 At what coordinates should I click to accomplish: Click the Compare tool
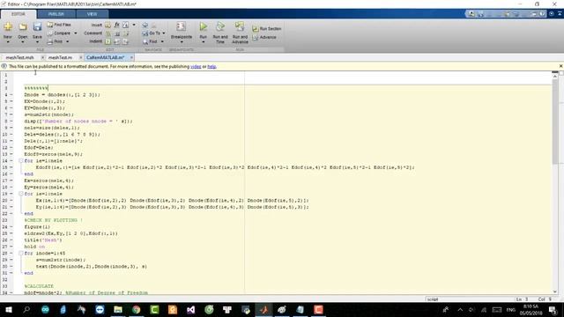[59, 33]
